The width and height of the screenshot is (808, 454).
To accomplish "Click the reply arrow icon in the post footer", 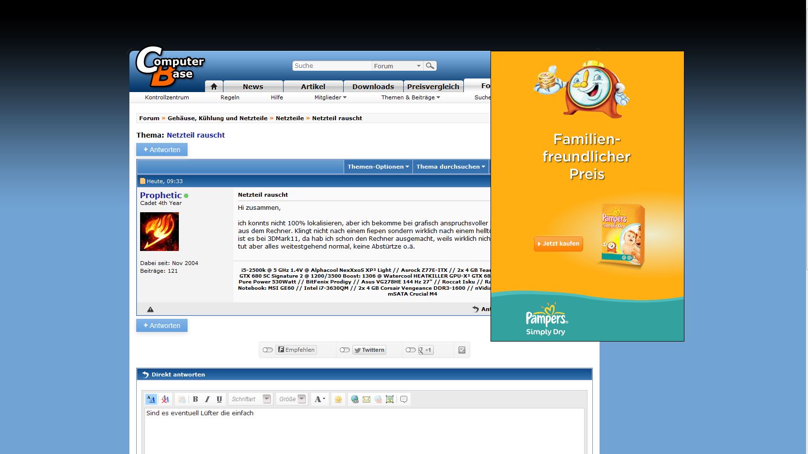I will 475,309.
